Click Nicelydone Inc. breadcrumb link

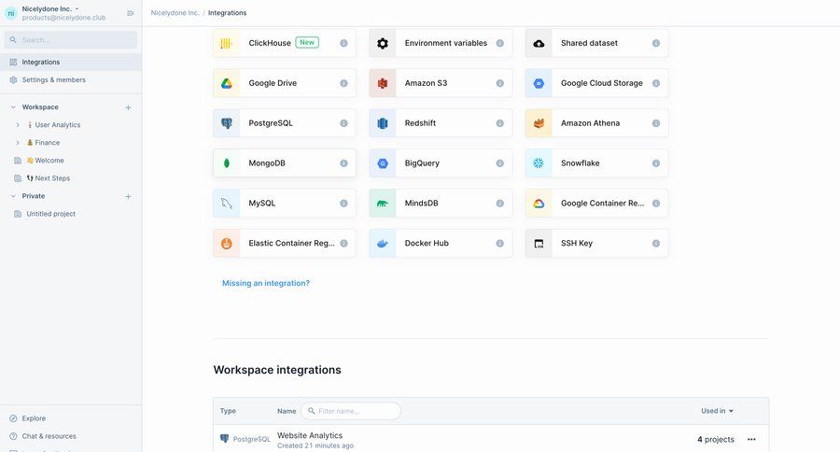point(175,13)
